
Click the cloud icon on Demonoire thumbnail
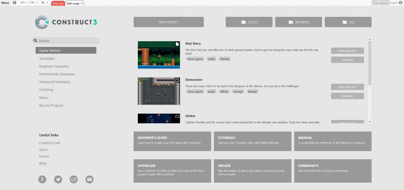click(x=177, y=80)
